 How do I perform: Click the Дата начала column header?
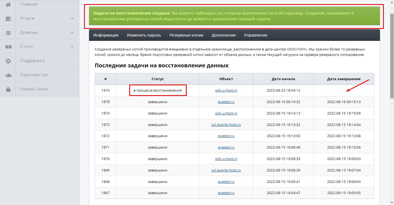click(283, 79)
